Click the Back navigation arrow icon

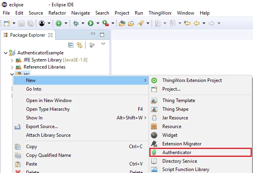click(x=197, y=23)
